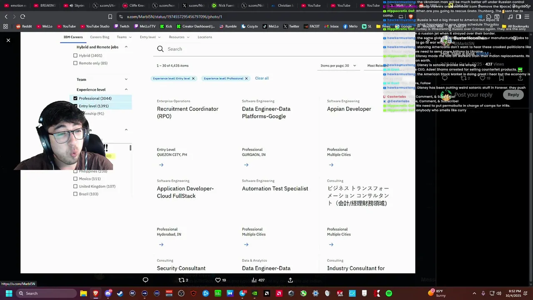Check the Remote only (85) checkbox

[x=75, y=63]
